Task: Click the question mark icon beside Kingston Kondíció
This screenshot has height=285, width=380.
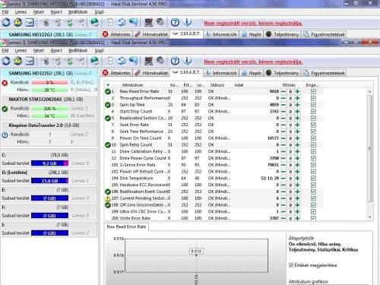Action: tap(5, 135)
